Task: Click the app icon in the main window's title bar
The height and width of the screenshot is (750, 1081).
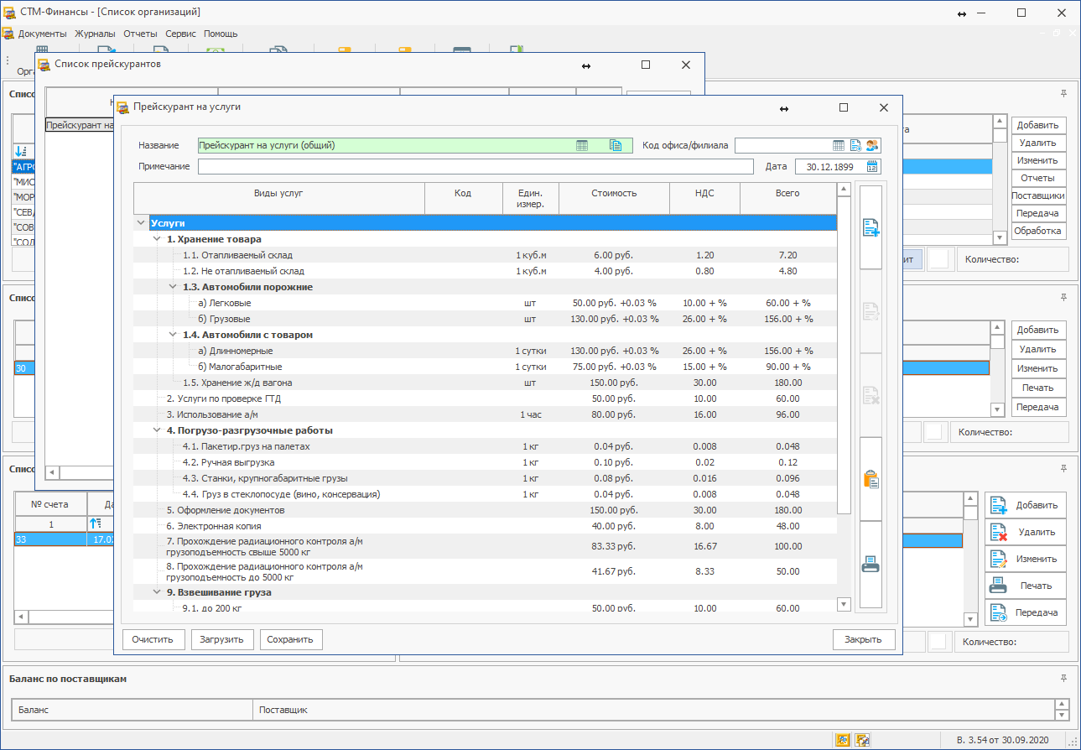Action: point(10,13)
